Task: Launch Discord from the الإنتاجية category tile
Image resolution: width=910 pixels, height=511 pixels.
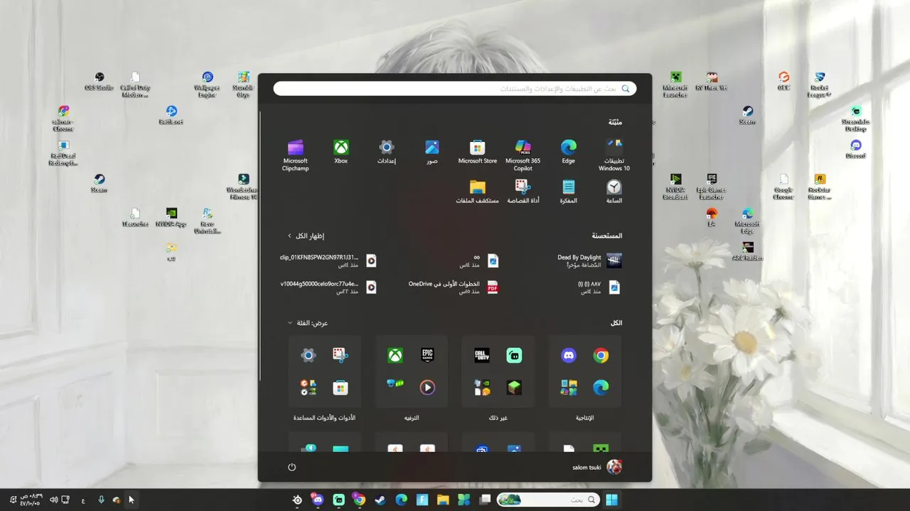Action: pos(569,356)
